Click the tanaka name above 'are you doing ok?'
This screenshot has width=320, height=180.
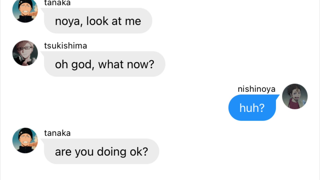tap(57, 133)
